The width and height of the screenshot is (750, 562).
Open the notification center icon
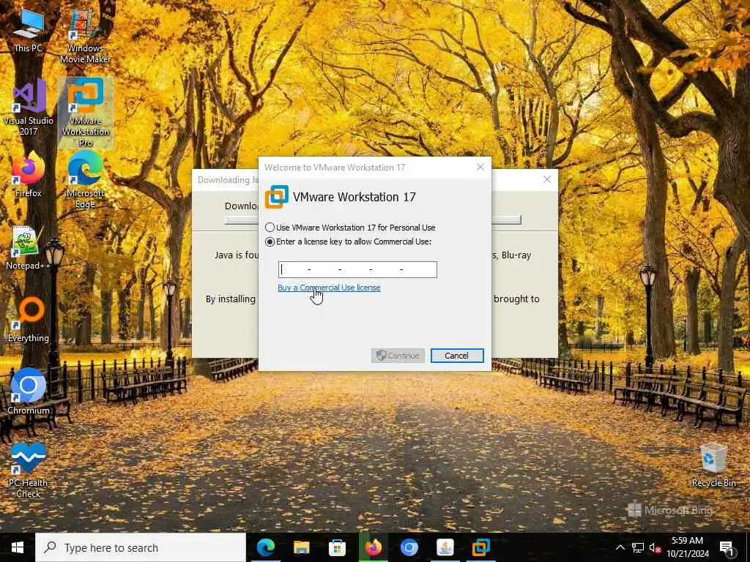[x=727, y=547]
